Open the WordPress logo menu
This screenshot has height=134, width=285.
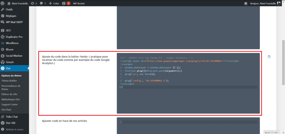pyautogui.click(x=3, y=3)
